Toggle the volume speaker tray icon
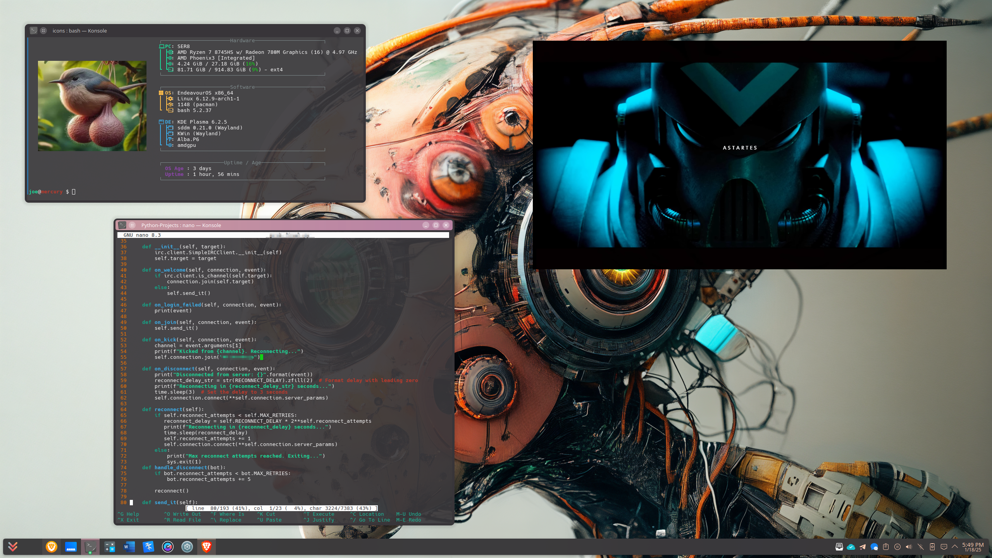This screenshot has width=992, height=558. 909,547
